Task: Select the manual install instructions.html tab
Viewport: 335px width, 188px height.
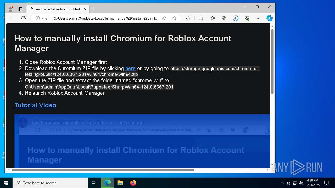Action: coord(58,9)
